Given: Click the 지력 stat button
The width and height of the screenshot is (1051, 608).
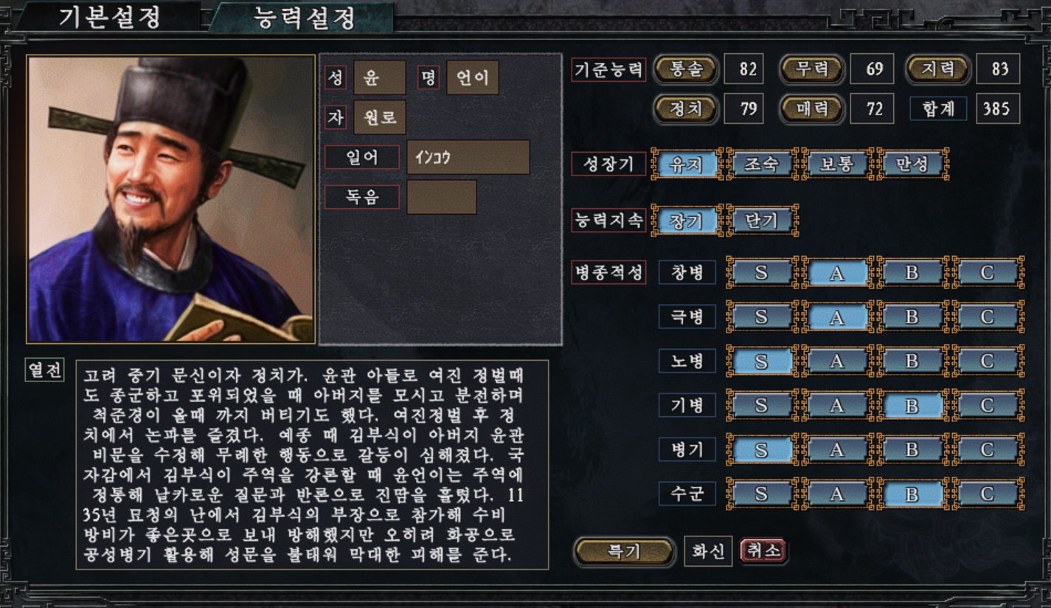Looking at the screenshot, I should (937, 69).
